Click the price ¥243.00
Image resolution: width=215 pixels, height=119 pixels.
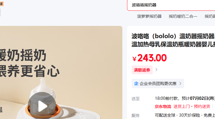tap(149, 58)
